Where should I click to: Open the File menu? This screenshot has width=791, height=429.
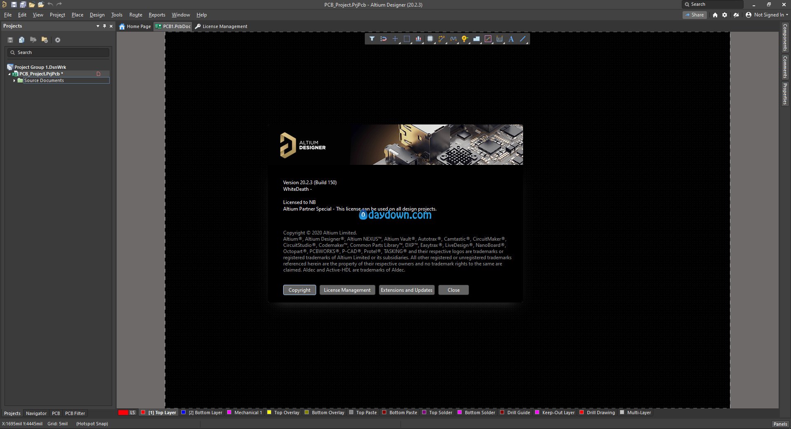(x=8, y=15)
